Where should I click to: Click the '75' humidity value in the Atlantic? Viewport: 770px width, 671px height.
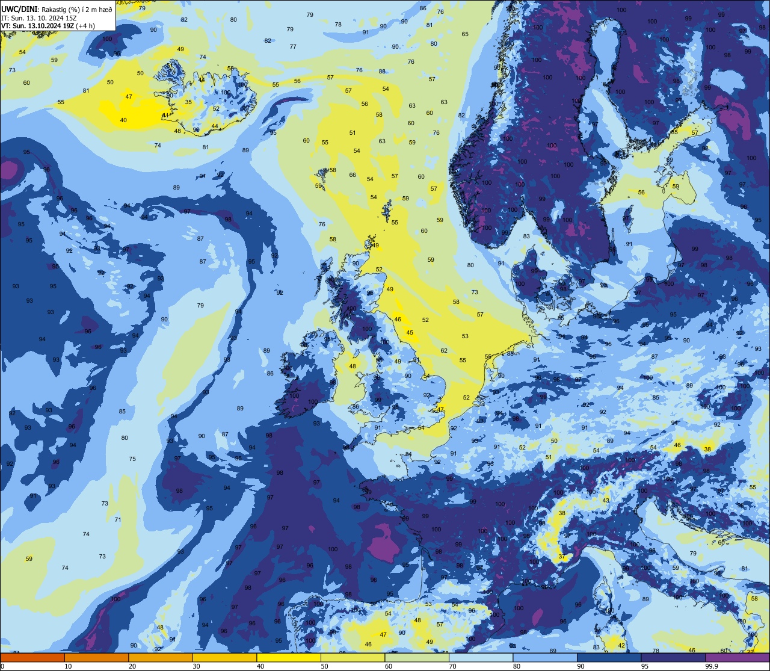(132, 459)
